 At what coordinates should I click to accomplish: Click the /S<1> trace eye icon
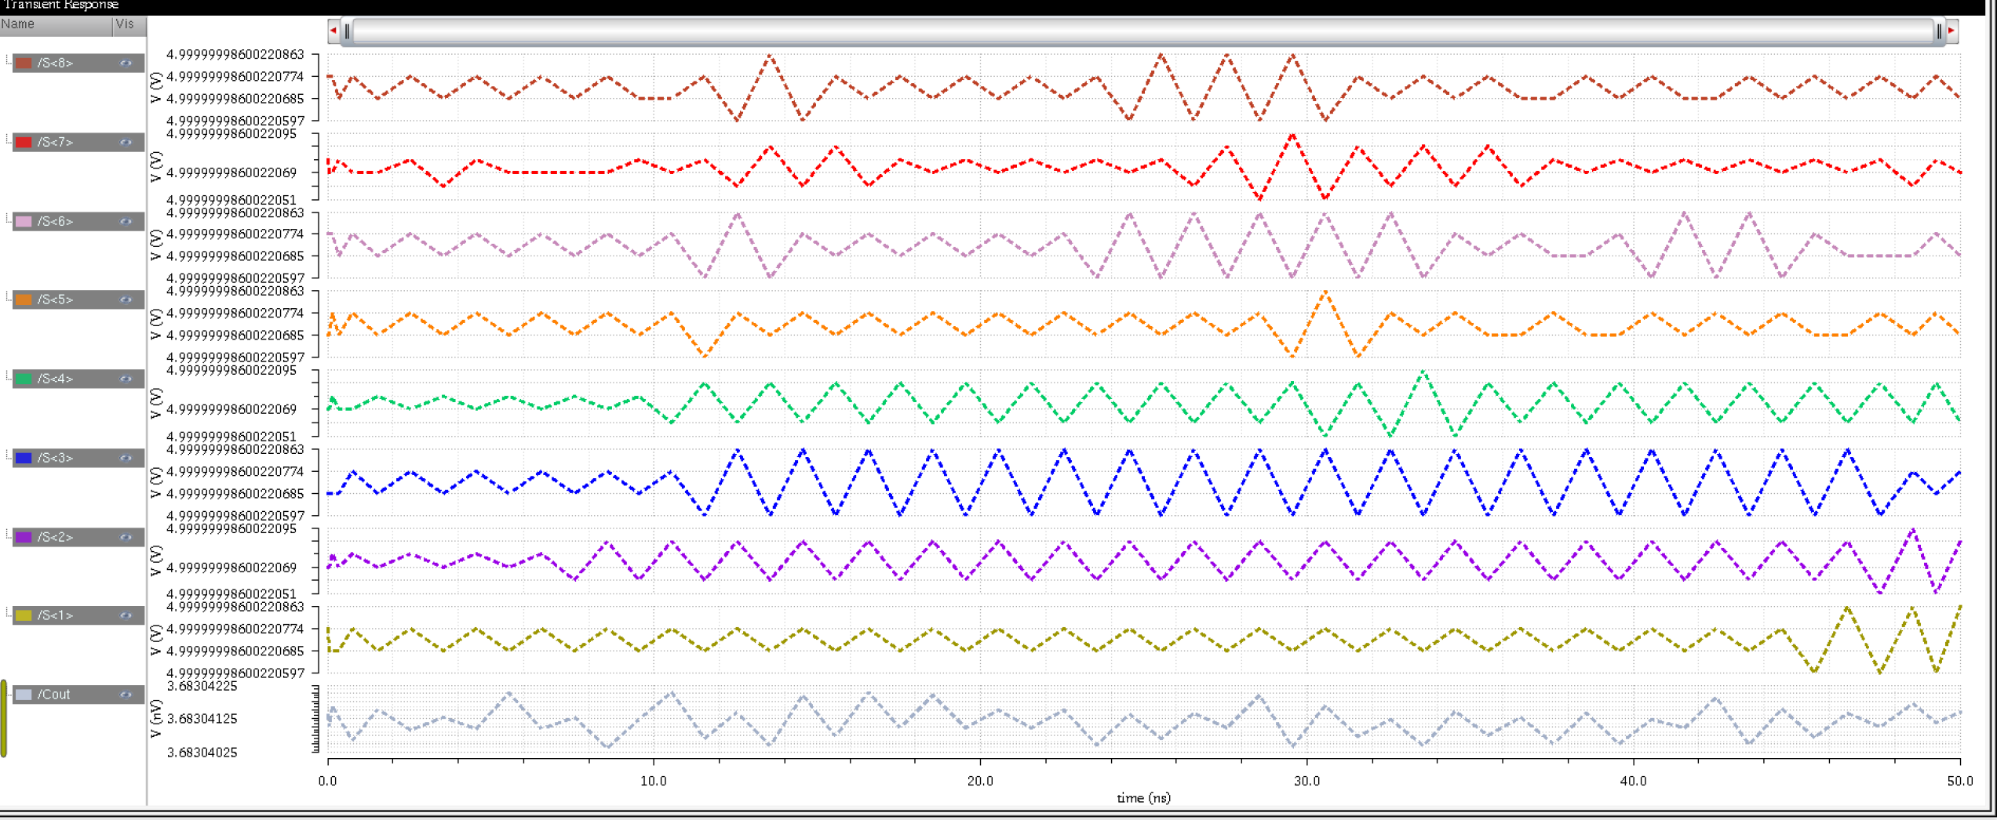[126, 615]
